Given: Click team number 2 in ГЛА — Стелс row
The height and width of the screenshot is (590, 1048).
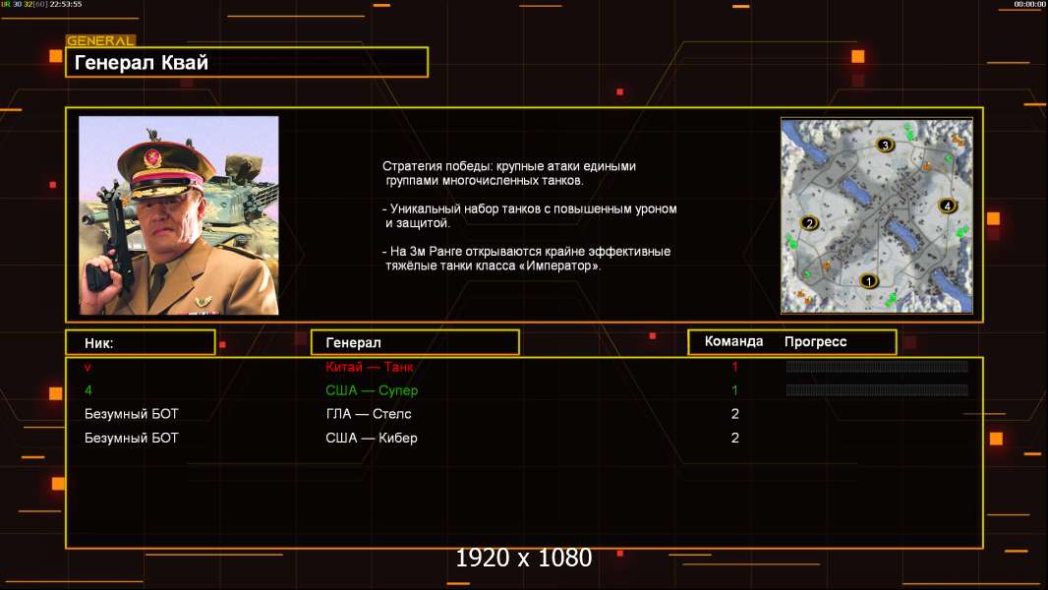Looking at the screenshot, I should 735,414.
